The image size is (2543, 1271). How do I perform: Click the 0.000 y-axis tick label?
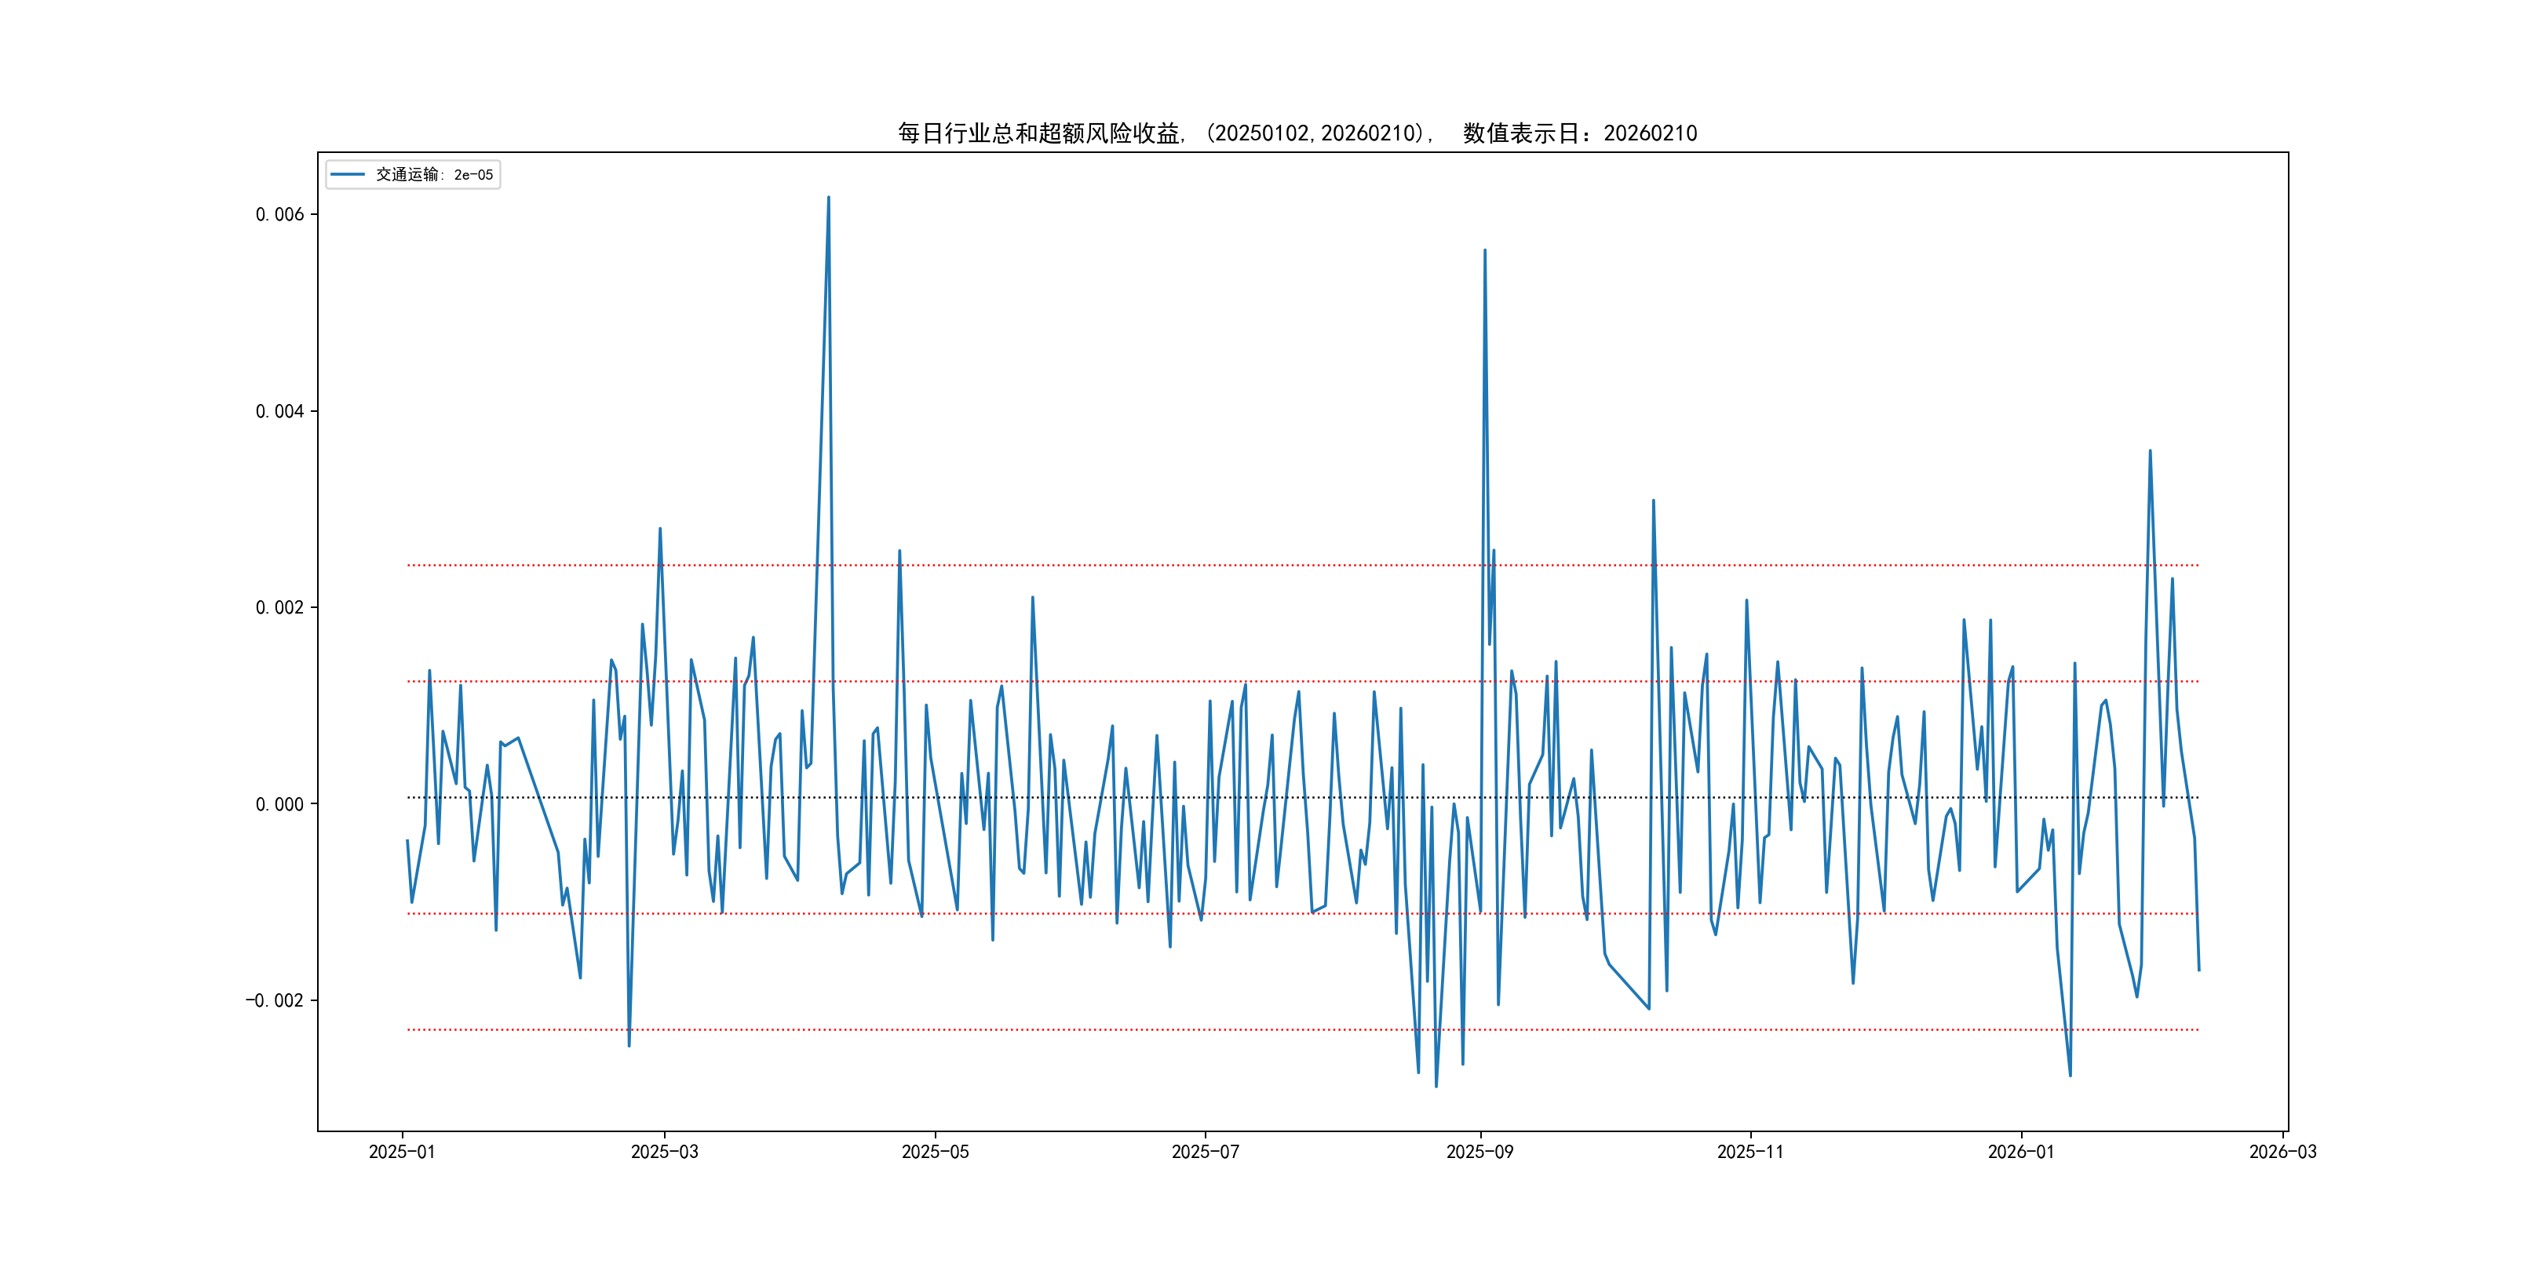[x=279, y=804]
